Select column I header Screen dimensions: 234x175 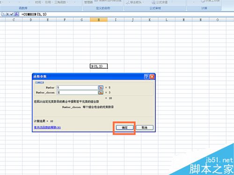tap(116, 20)
